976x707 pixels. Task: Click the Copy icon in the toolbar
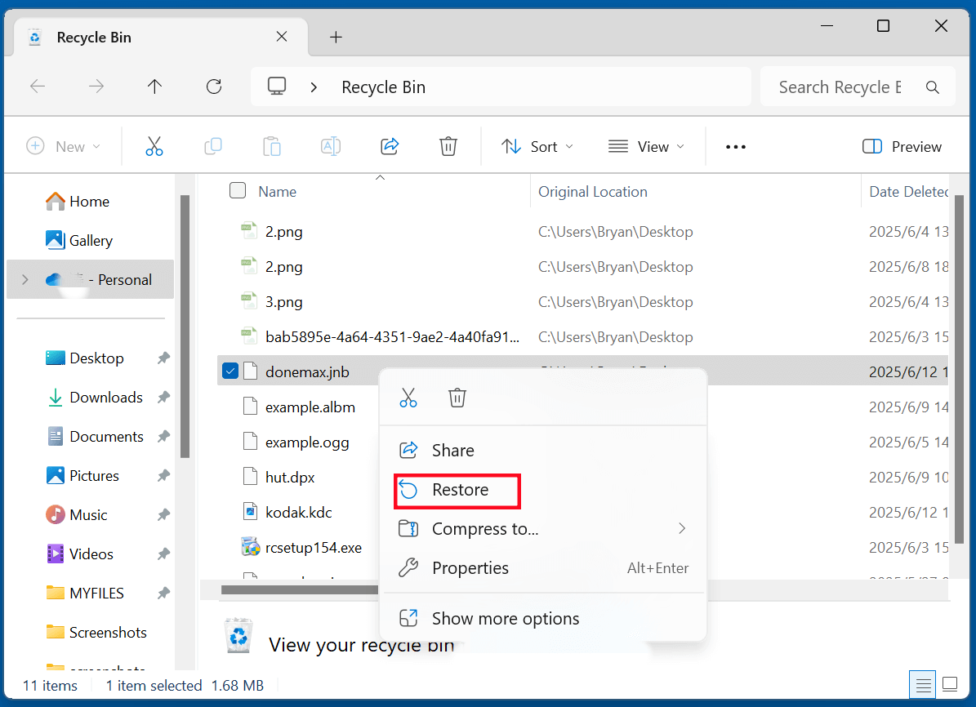212,146
